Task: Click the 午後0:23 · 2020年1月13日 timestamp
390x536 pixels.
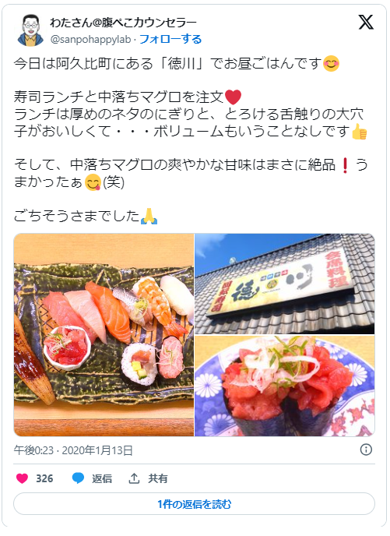Action: point(73,450)
